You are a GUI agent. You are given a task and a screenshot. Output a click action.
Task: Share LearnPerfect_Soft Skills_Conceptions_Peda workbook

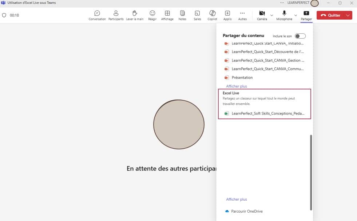(x=264, y=113)
